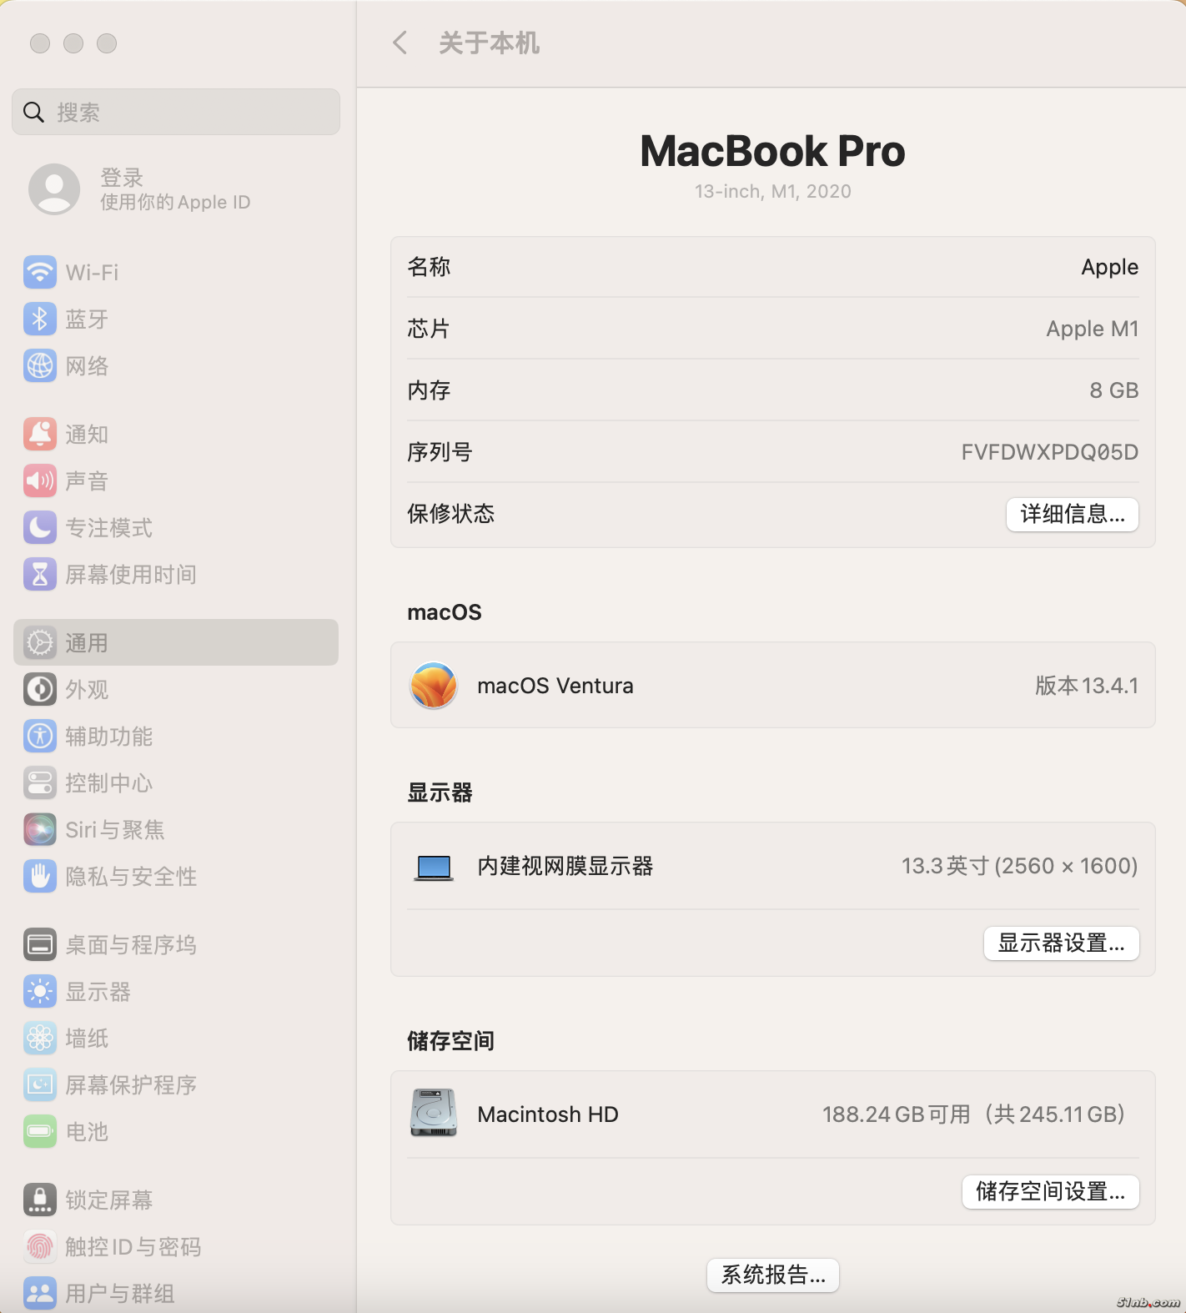Click the "Macintosh HD" label
1186x1313 pixels.
click(x=547, y=1114)
